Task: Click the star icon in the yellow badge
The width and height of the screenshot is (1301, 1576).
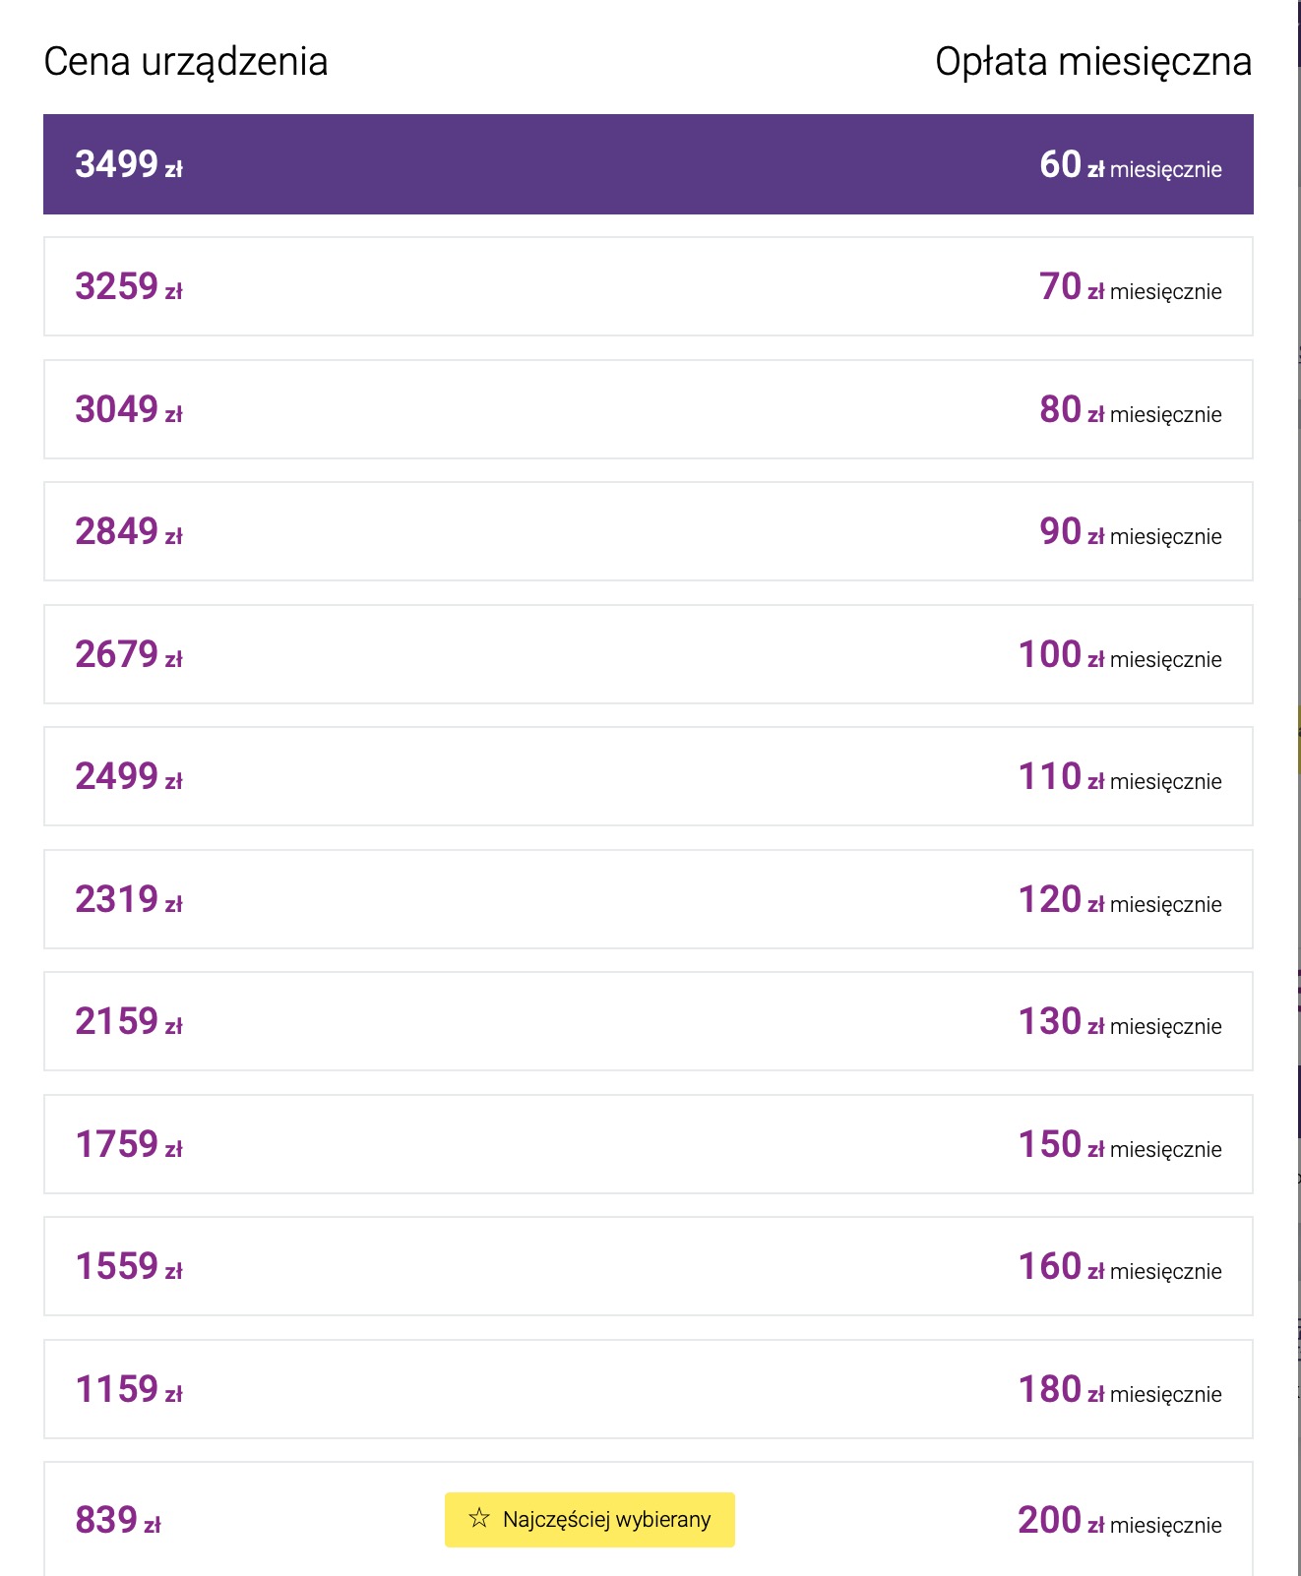Action: pyautogui.click(x=479, y=1518)
